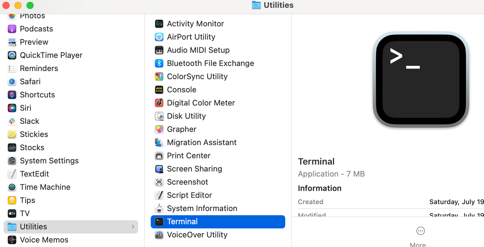
Task: Select the Utilities folder row
Action: tap(71, 227)
